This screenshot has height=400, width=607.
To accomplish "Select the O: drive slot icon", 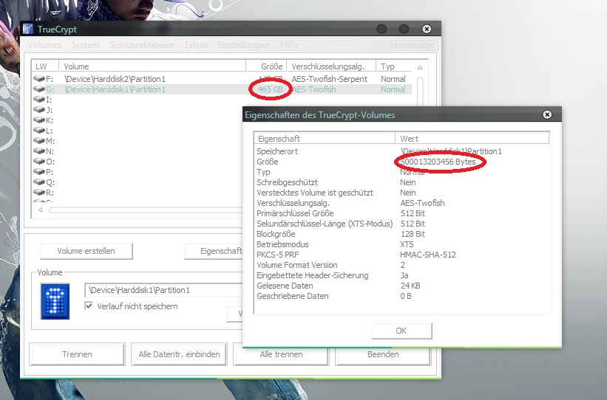I will click(x=39, y=161).
